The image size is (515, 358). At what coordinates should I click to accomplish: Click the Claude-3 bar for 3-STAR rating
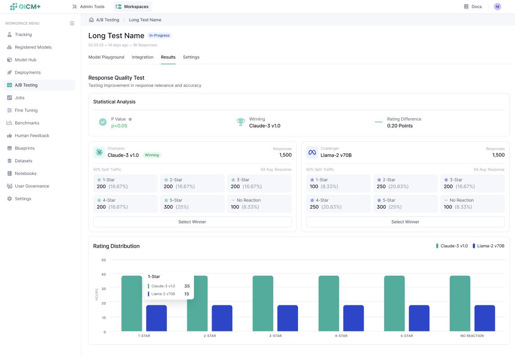(x=263, y=304)
